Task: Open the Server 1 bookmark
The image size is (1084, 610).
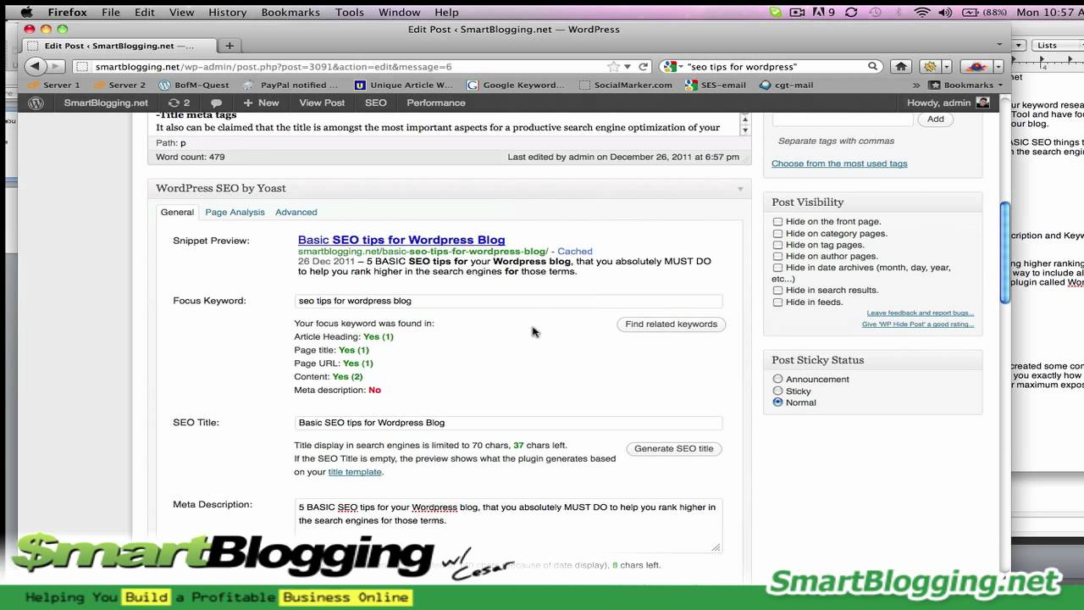Action: [x=54, y=85]
